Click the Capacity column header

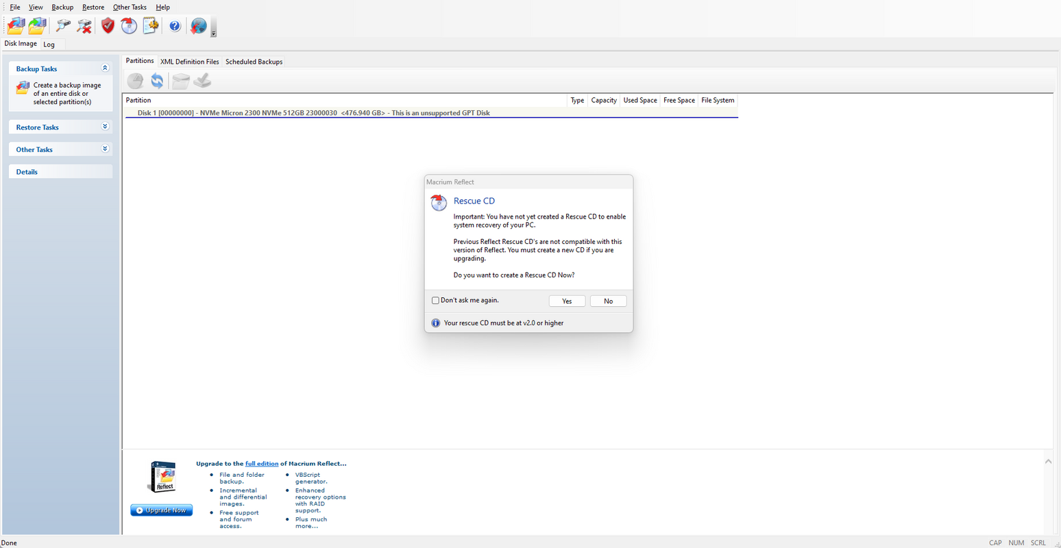click(604, 100)
